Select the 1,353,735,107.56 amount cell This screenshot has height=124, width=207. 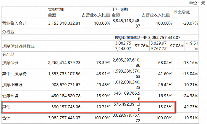point(64,73)
